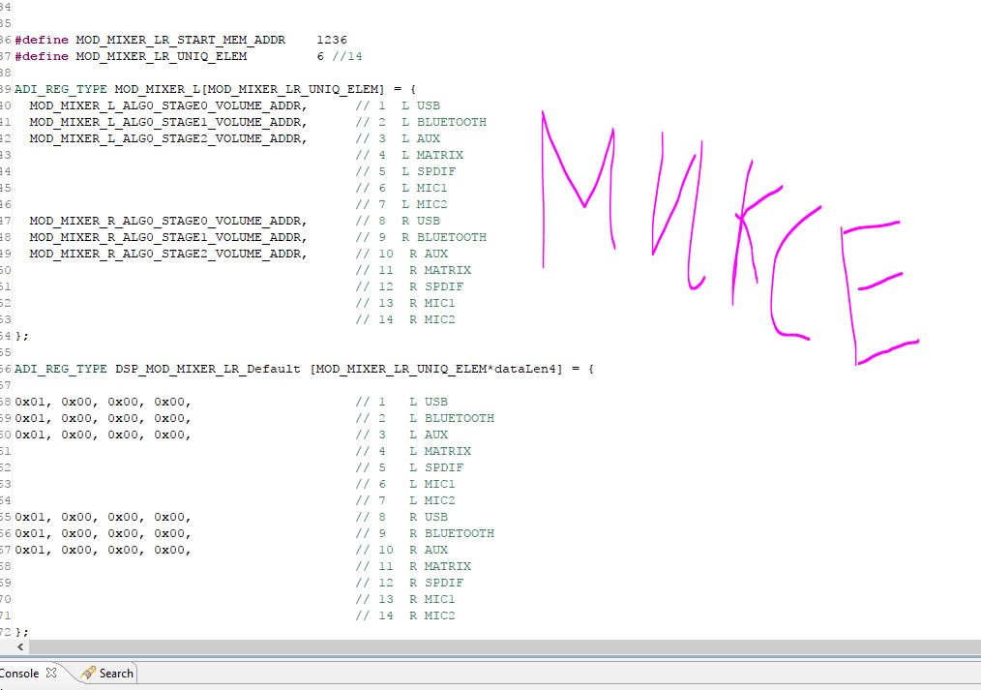Click MOD_MIXER_L_ALG0_STAGE1_VOLUME_ADDR entry
This screenshot has width=981, height=690.
pos(167,122)
